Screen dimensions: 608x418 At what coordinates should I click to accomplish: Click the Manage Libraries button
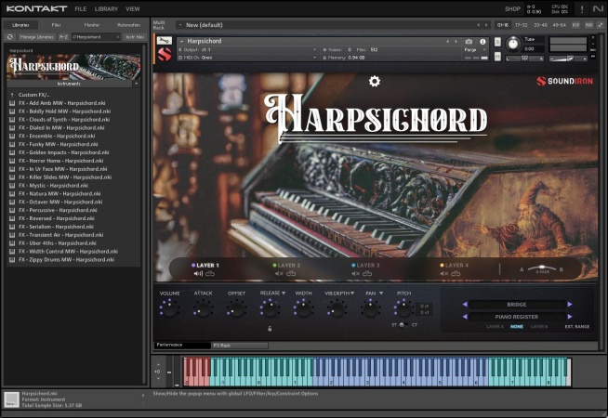pyautogui.click(x=37, y=37)
